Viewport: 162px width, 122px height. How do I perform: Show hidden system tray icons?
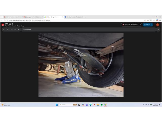144,105
